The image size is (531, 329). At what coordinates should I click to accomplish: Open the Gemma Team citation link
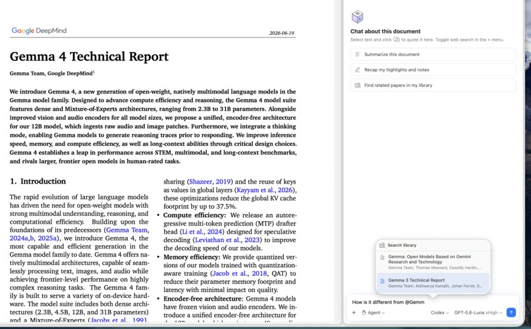pos(127,230)
